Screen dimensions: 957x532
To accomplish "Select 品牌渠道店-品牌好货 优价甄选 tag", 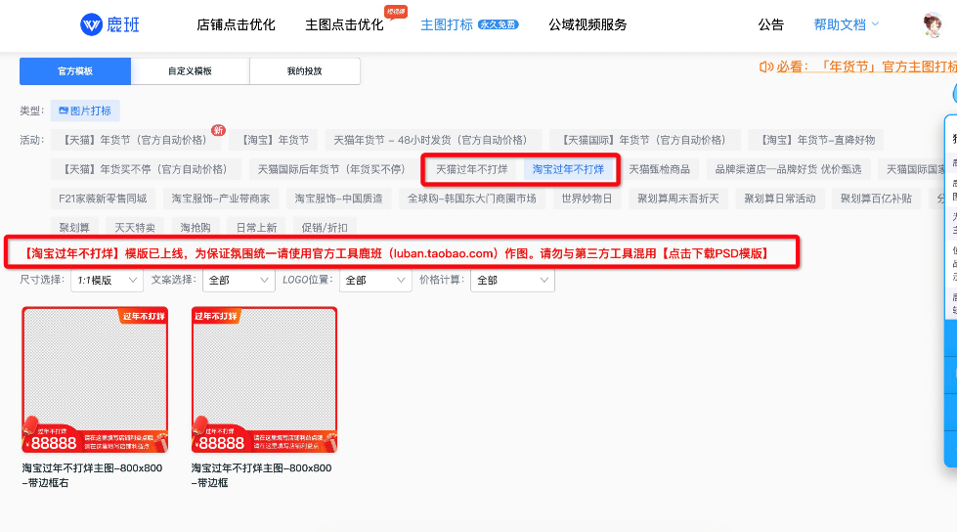I will point(788,169).
